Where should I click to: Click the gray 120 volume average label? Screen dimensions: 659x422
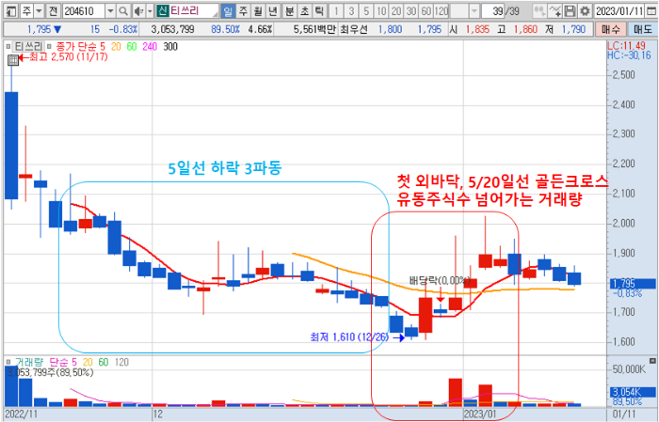point(121,362)
